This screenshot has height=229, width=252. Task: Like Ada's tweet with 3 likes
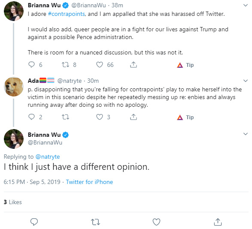[100, 117]
